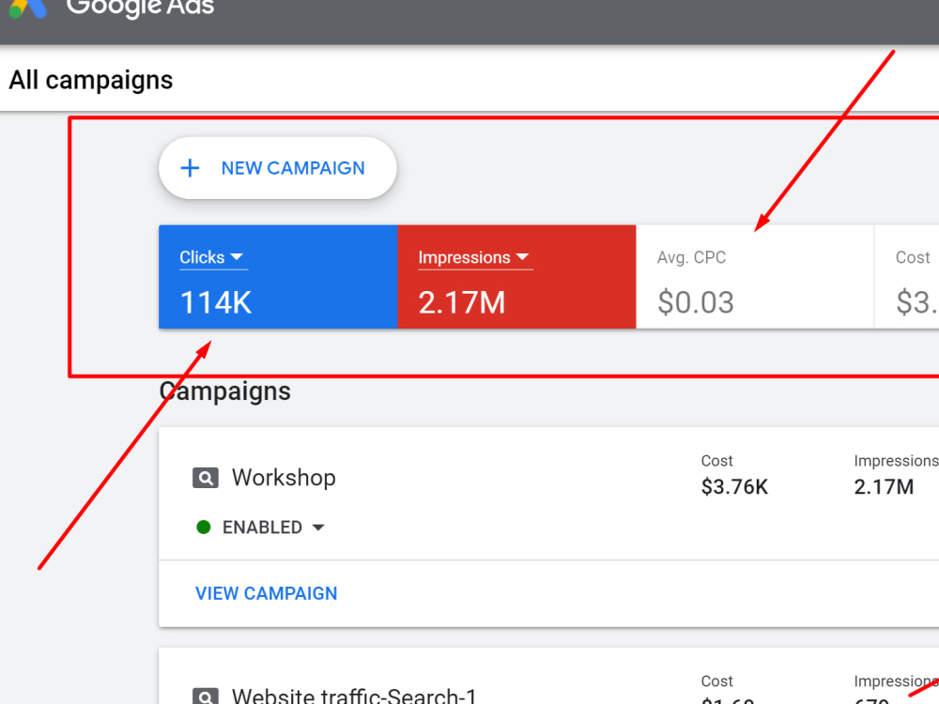Click the 114K clicks value
The image size is (939, 704).
216,302
